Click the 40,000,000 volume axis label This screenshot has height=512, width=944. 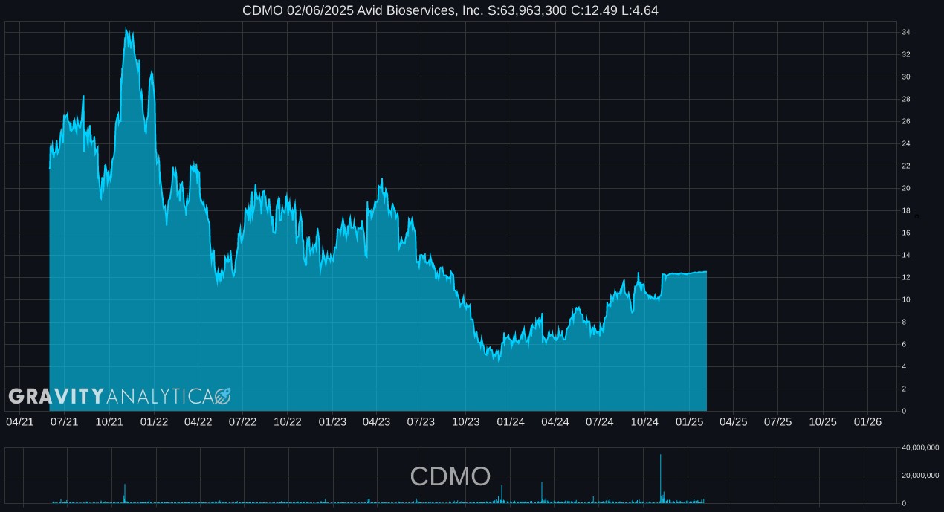(921, 447)
